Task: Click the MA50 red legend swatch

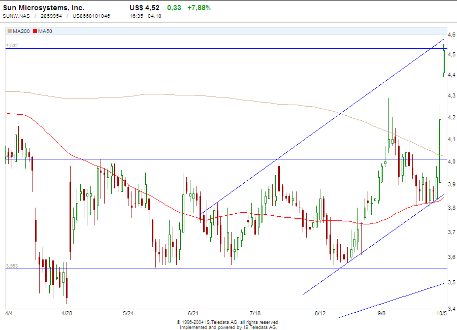Action: 35,31
